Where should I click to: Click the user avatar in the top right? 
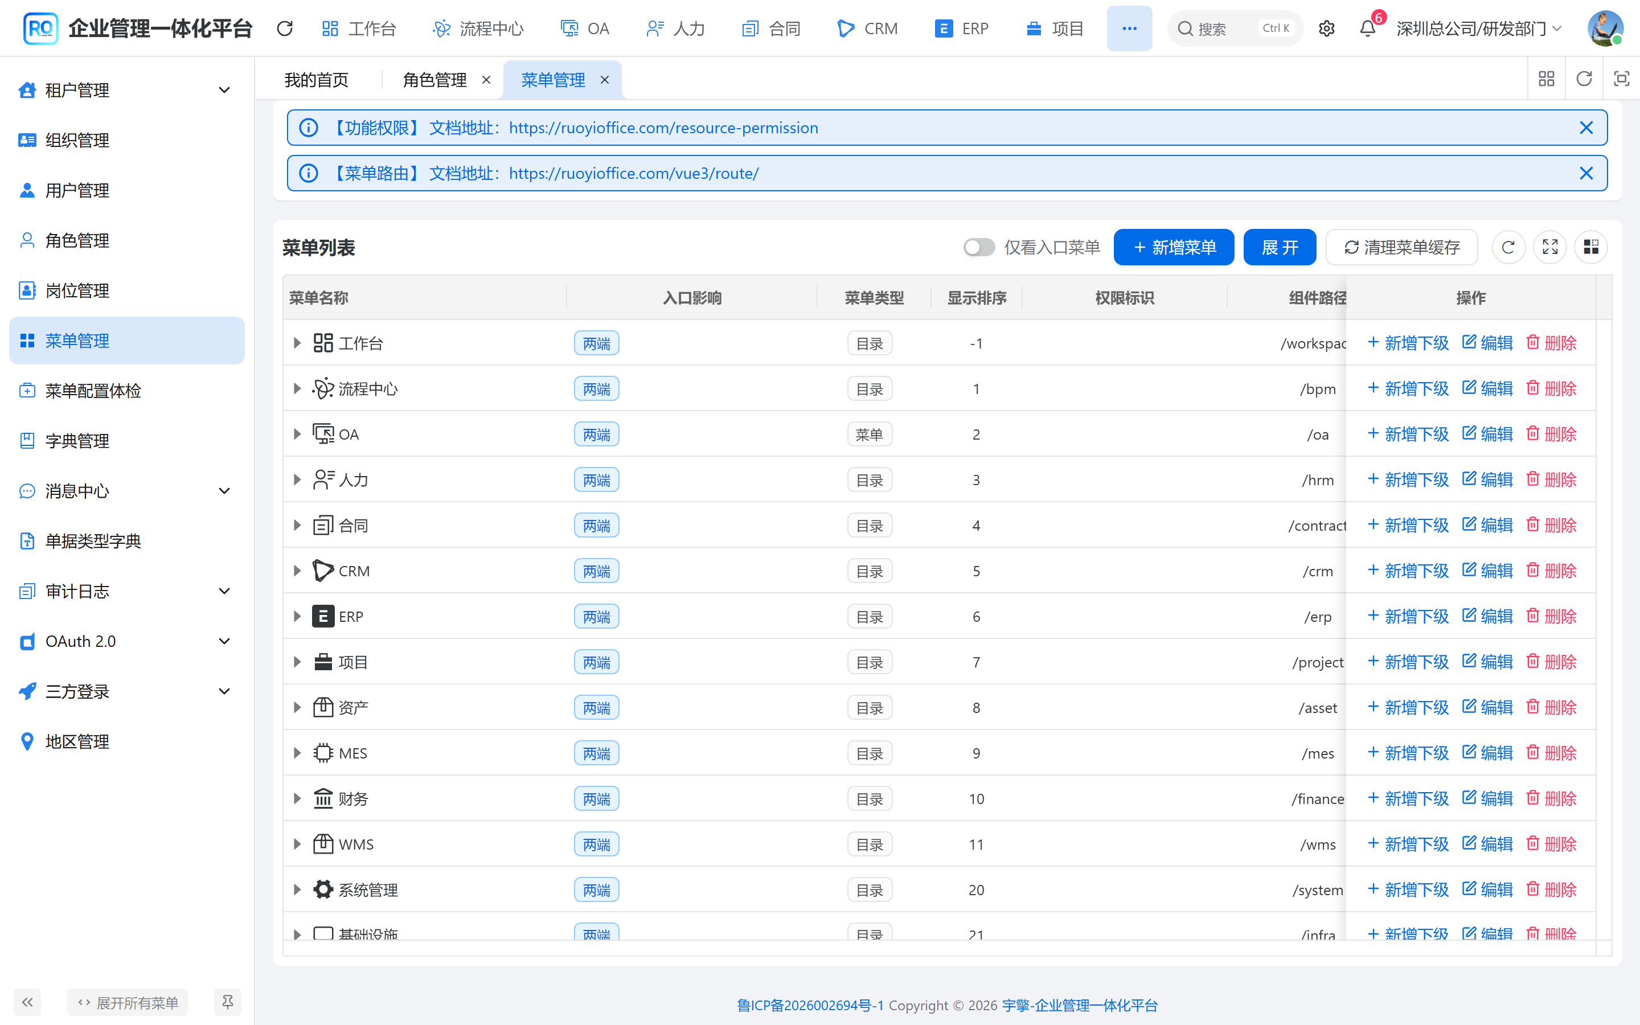point(1605,28)
